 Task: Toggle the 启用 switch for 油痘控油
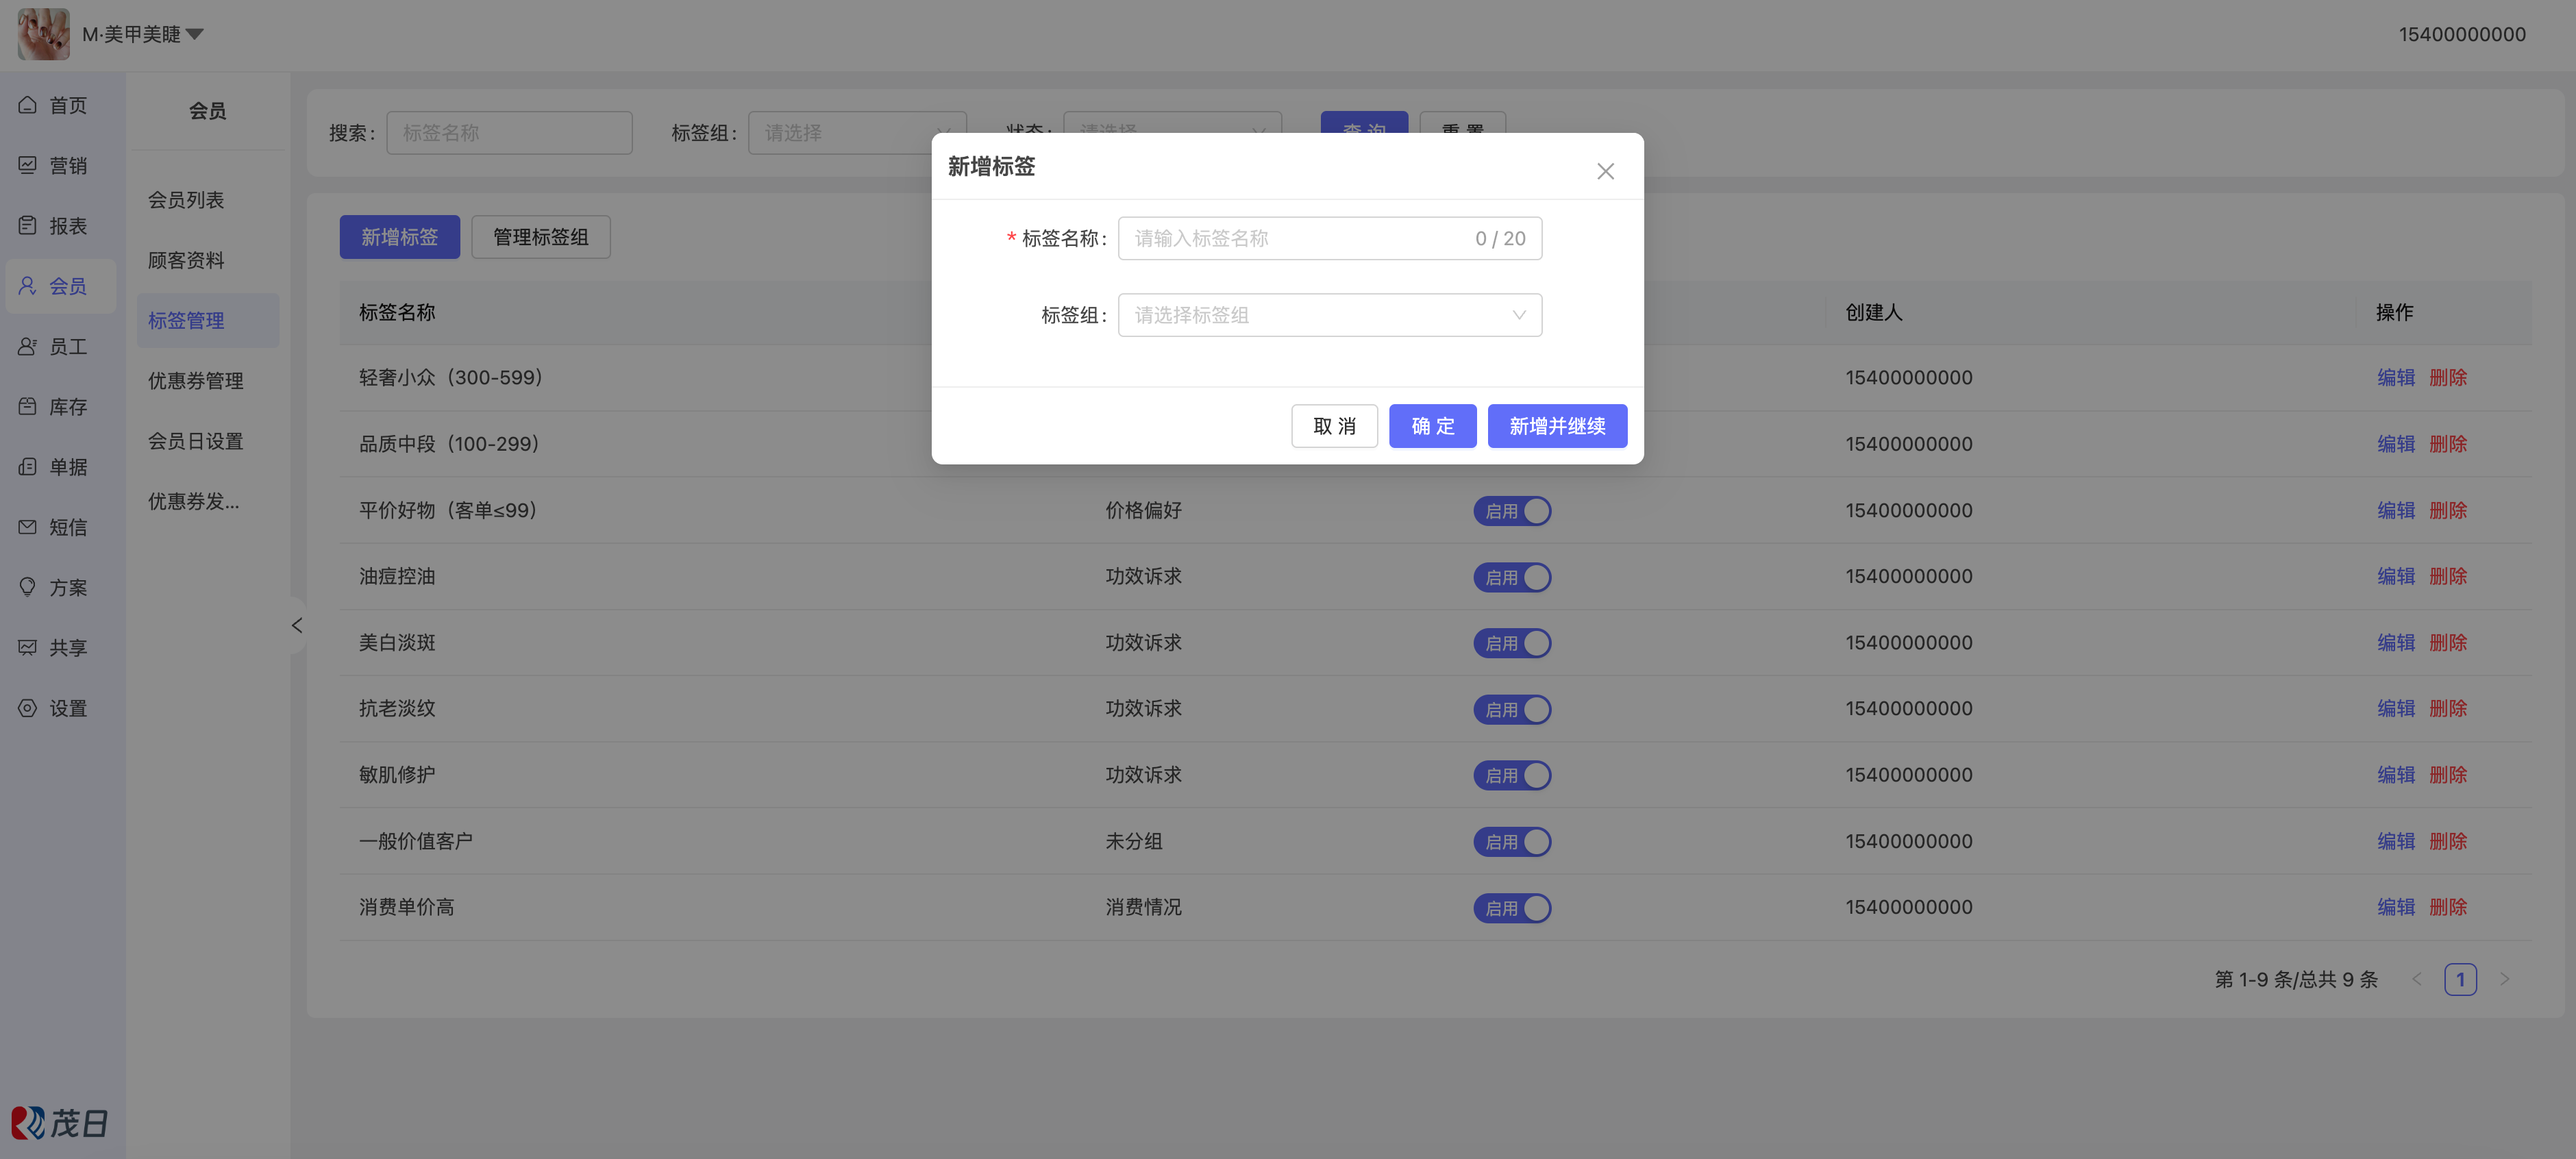pyautogui.click(x=1511, y=577)
